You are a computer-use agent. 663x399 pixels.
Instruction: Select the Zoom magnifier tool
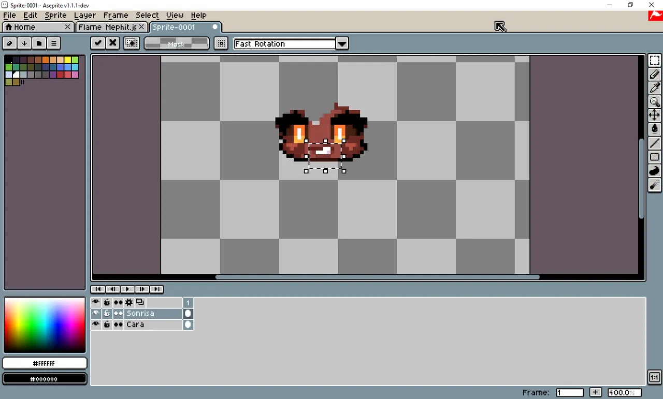click(x=655, y=102)
